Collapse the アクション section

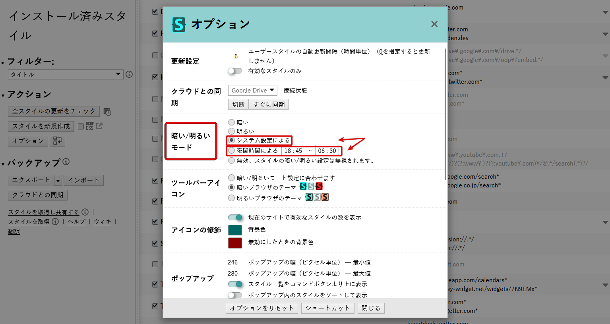tap(3, 95)
